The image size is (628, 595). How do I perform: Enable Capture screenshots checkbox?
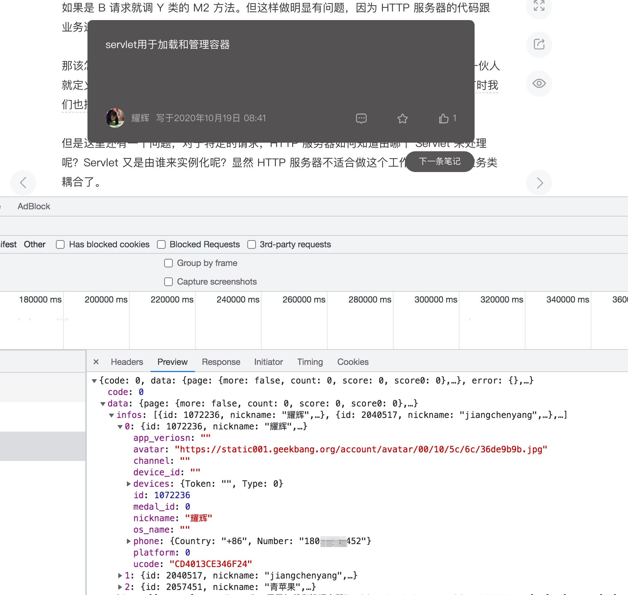[x=168, y=282]
